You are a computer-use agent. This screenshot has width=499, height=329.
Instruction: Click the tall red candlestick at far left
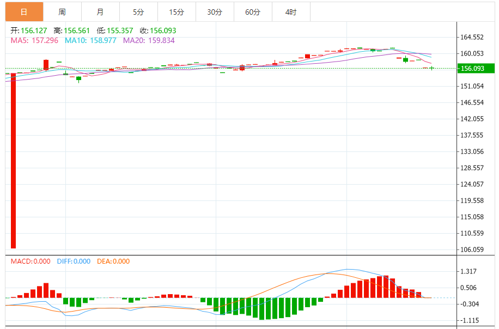13,161
